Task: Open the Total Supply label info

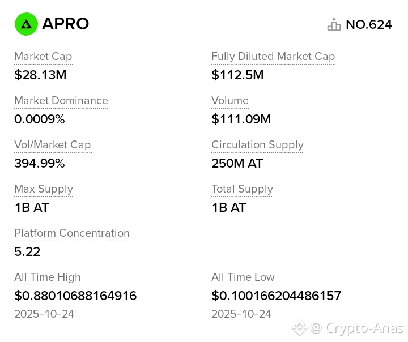Action: click(243, 189)
